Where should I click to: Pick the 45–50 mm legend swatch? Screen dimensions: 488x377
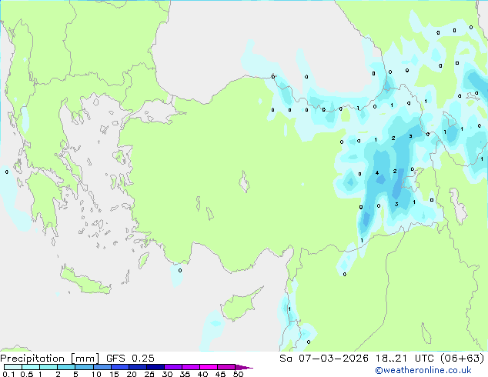coord(226,367)
